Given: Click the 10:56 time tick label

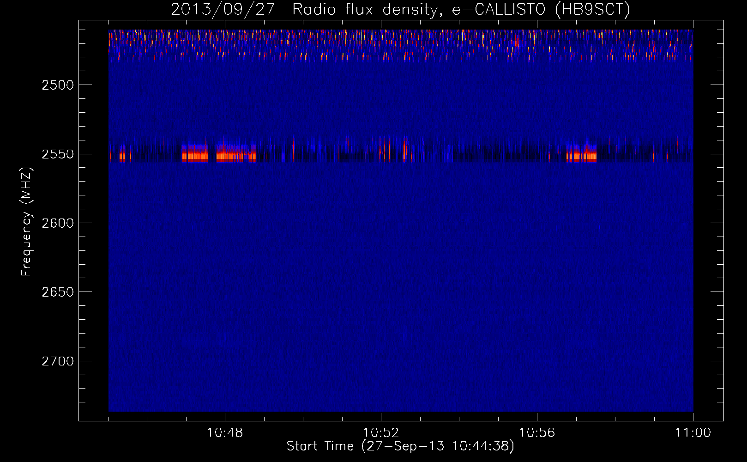Looking at the screenshot, I should pyautogui.click(x=537, y=433).
